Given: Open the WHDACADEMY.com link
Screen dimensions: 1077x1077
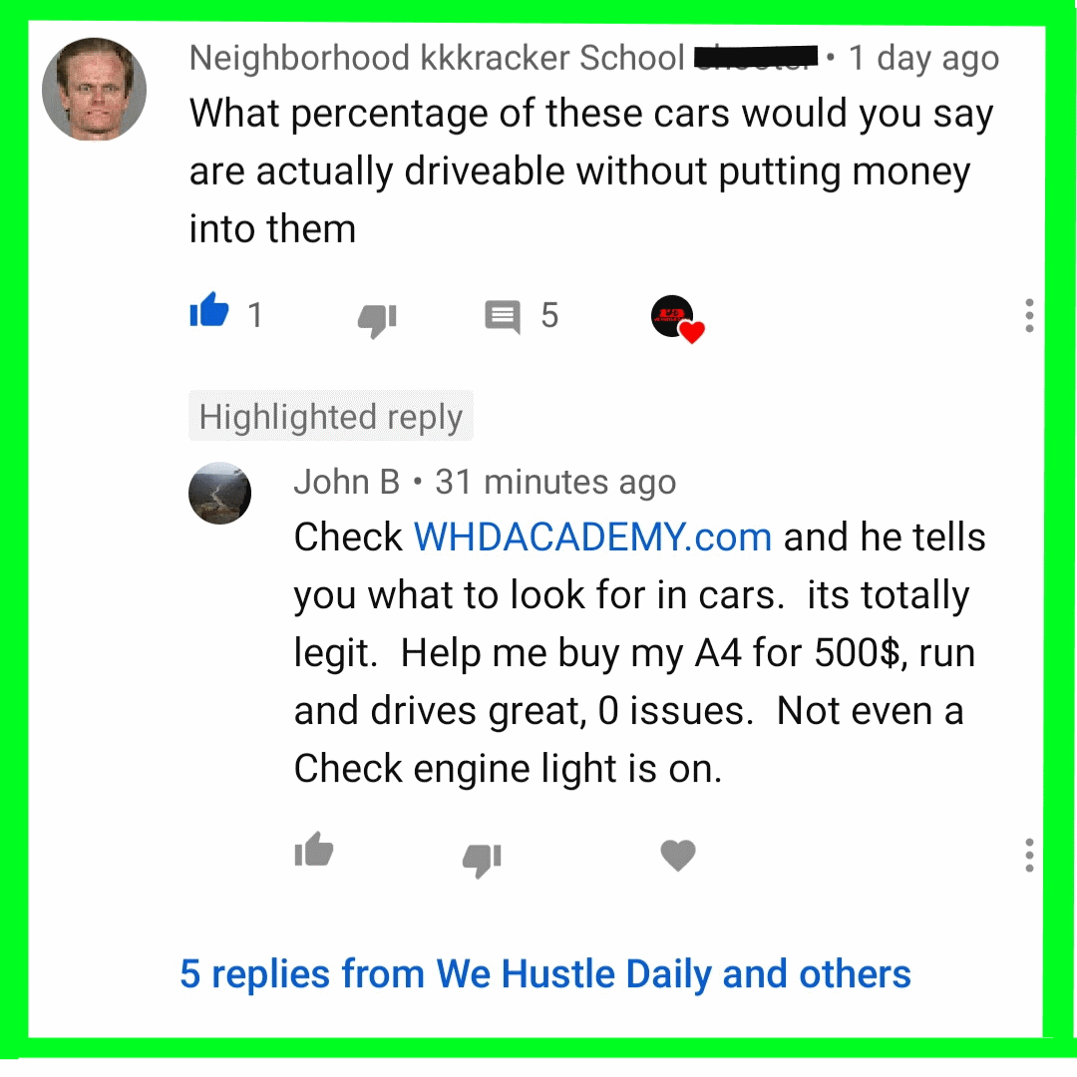Looking at the screenshot, I should pyautogui.click(x=592, y=538).
